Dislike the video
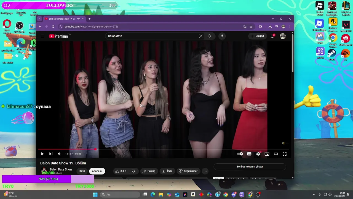 point(133,171)
